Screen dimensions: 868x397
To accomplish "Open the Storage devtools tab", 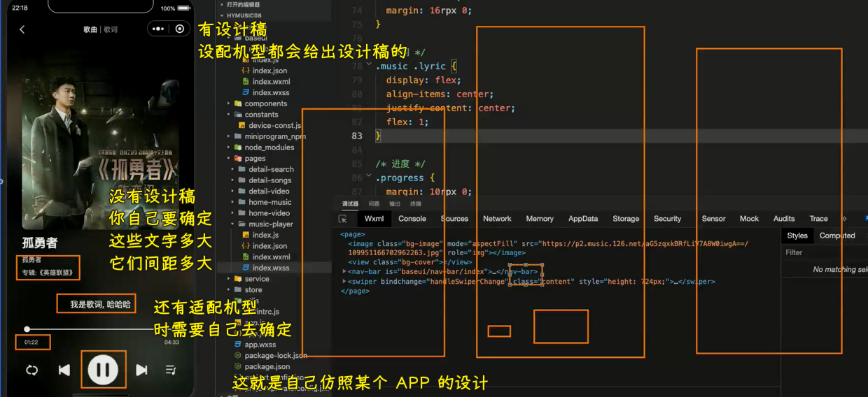I will click(x=626, y=219).
